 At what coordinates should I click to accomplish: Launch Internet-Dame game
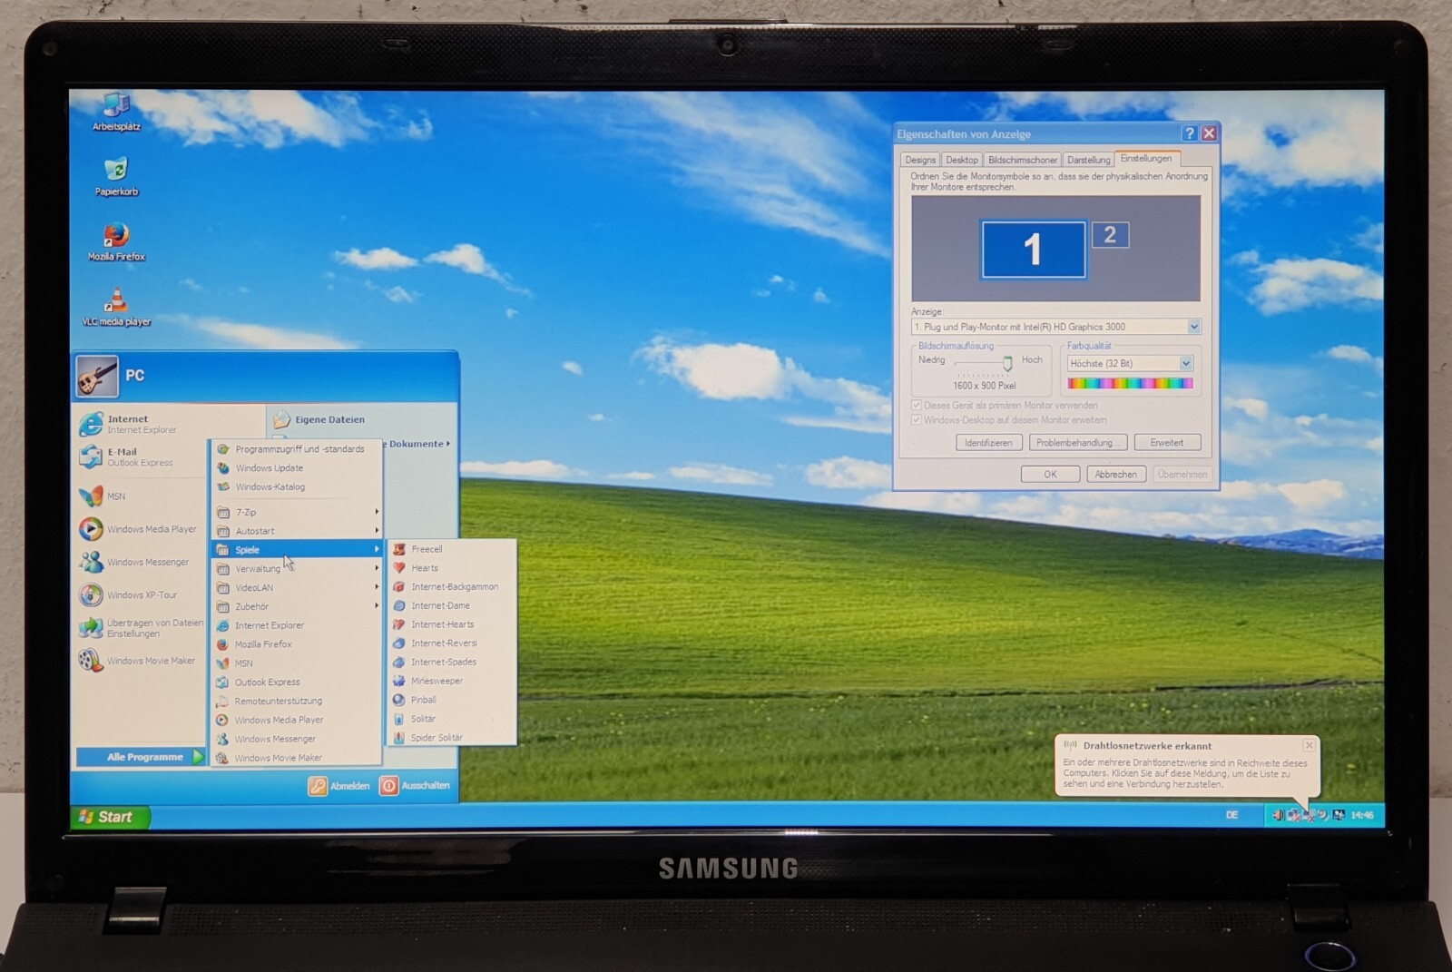(x=451, y=605)
